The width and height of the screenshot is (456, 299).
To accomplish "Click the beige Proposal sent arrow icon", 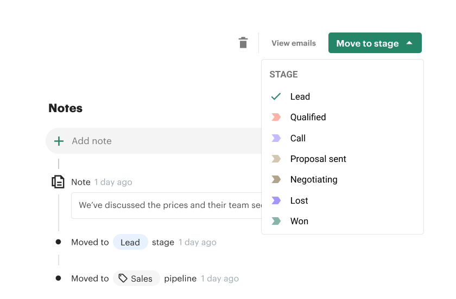I will (x=276, y=159).
